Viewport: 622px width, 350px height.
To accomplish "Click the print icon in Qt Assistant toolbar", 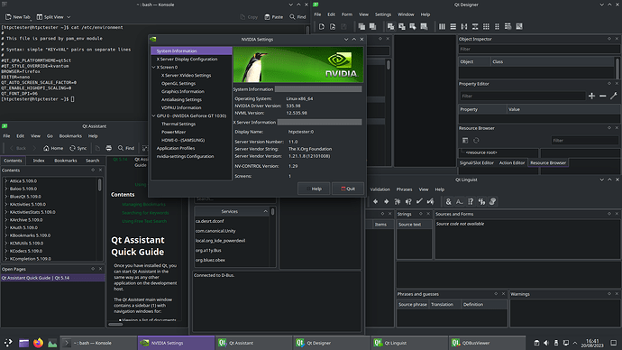I will point(109,148).
